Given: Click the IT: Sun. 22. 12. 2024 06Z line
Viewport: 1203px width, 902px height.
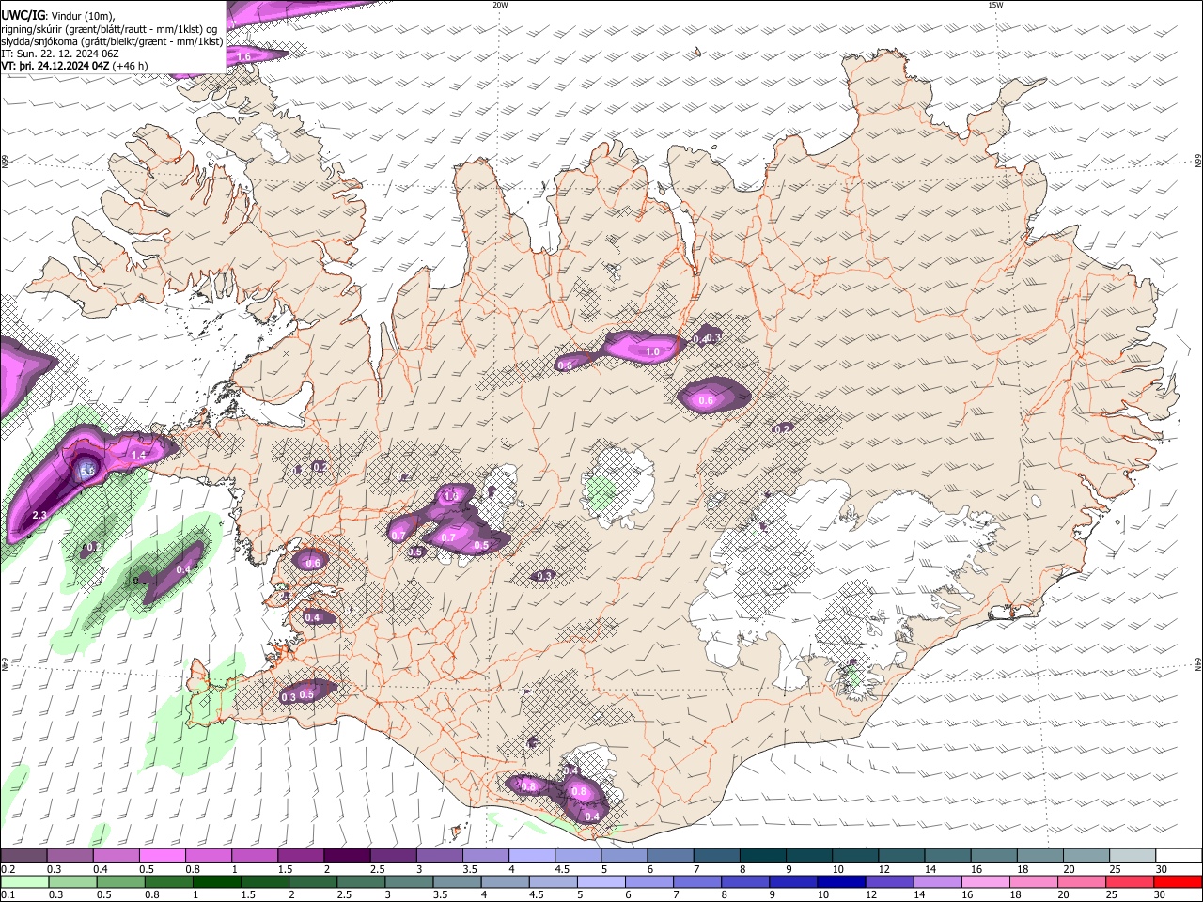Looking at the screenshot, I should [59, 54].
